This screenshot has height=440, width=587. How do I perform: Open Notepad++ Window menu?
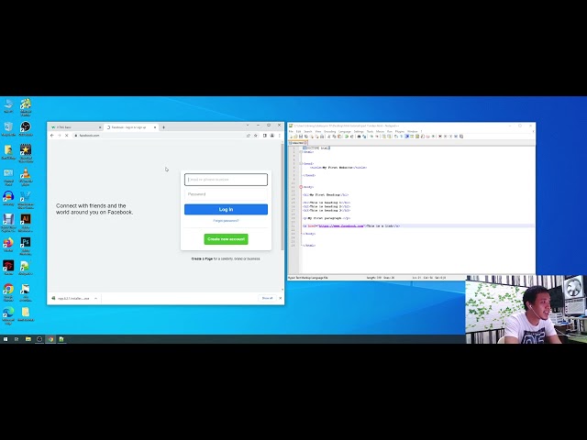pos(413,131)
